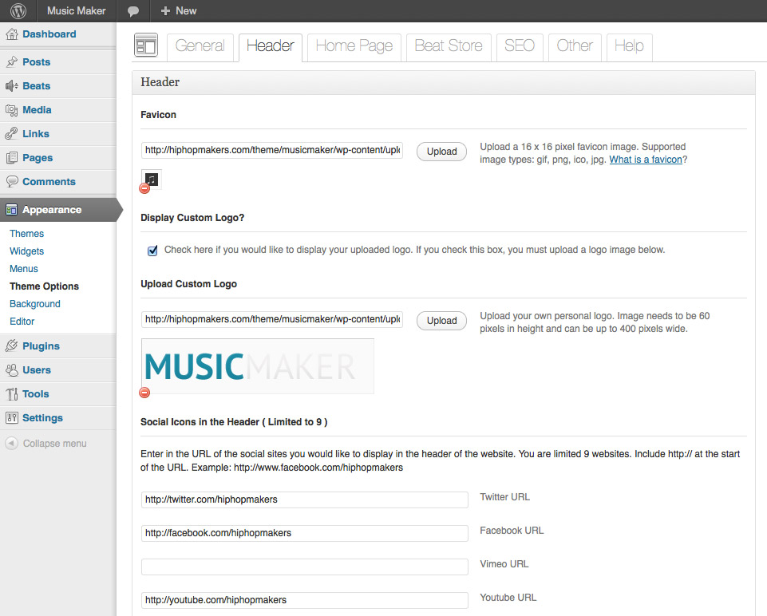The height and width of the screenshot is (616, 767).
Task: Open the comments bubble icon in top bar
Action: click(x=133, y=11)
